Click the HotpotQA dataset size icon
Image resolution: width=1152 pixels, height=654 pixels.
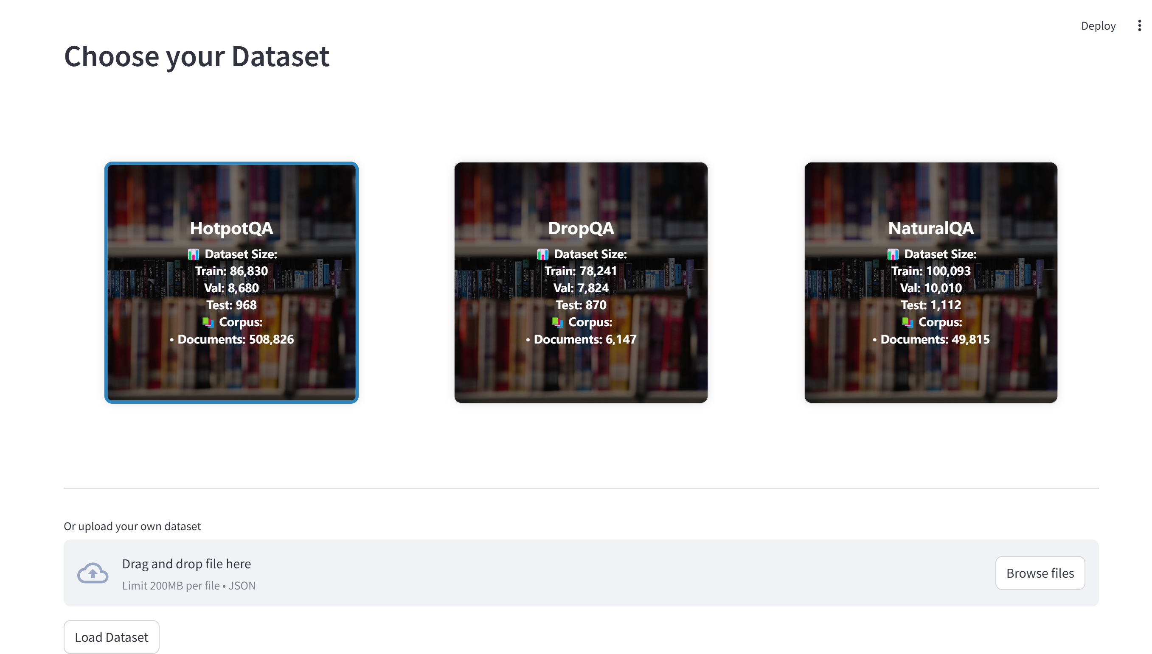[x=192, y=253]
